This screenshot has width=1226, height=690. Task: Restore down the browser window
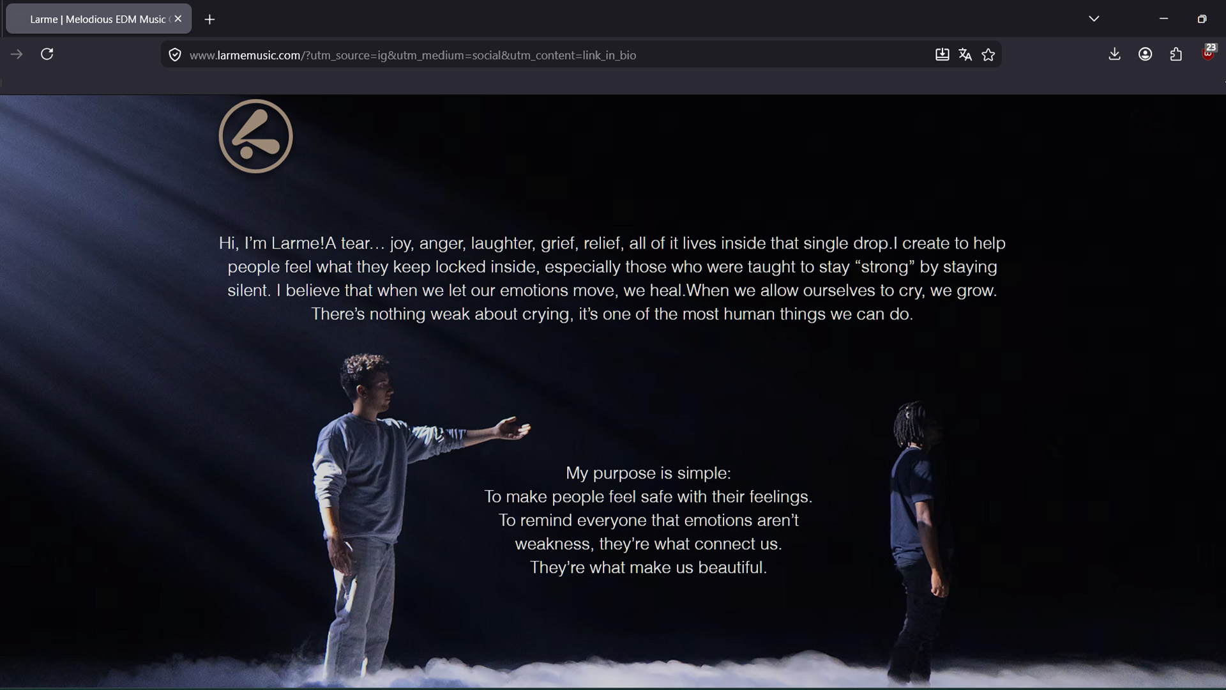(x=1202, y=19)
